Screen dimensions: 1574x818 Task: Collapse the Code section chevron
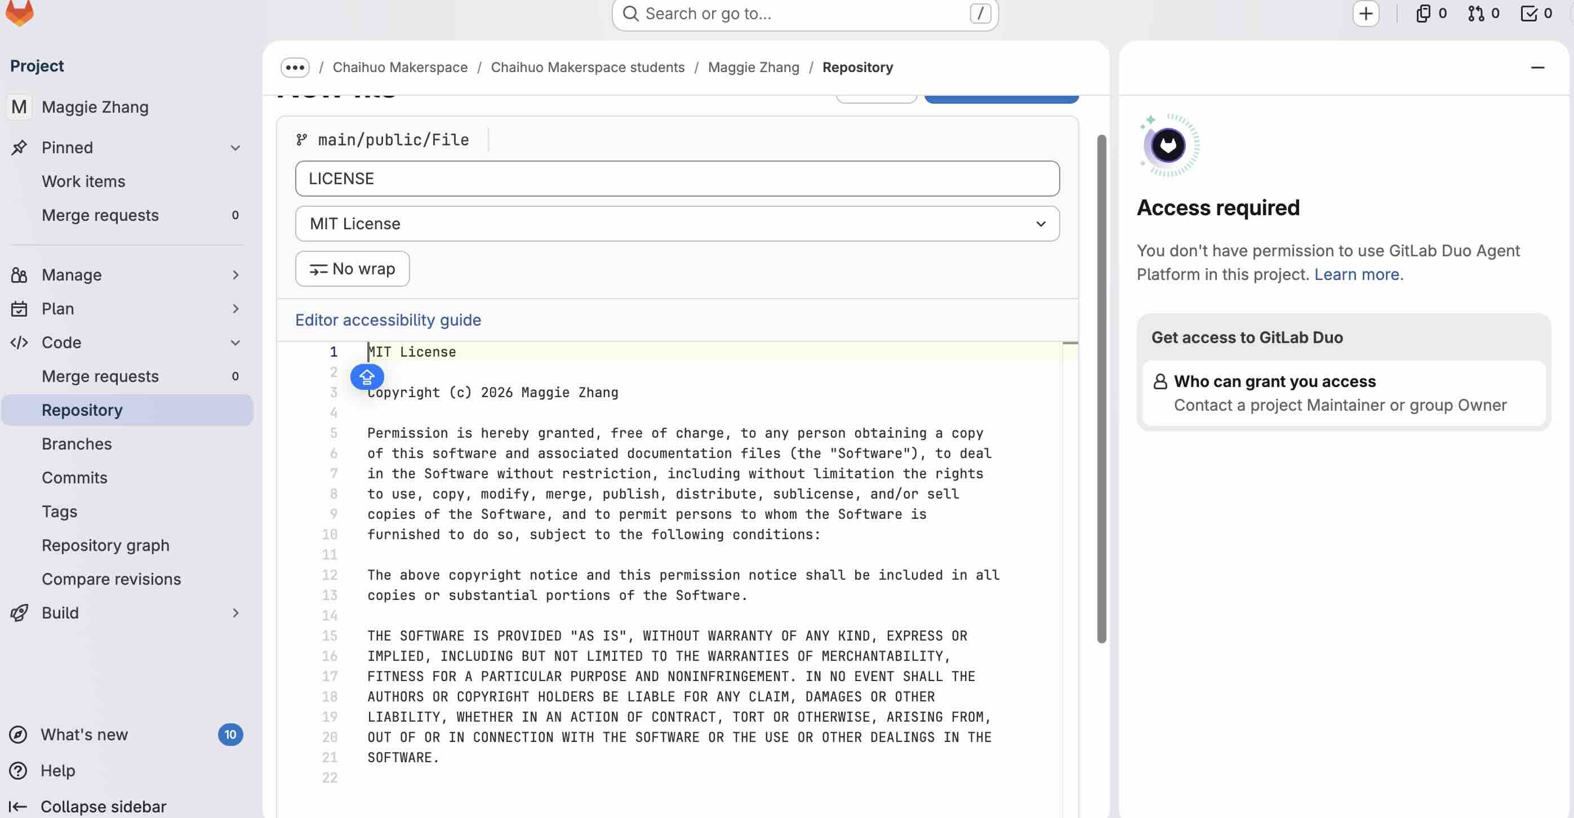235,343
